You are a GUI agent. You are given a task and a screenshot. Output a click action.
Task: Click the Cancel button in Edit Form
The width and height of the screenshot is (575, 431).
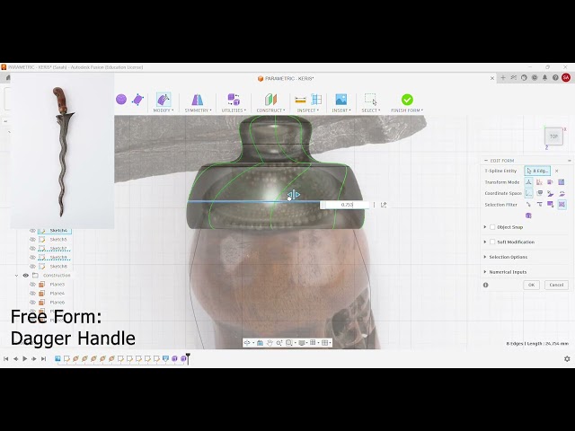tap(556, 285)
